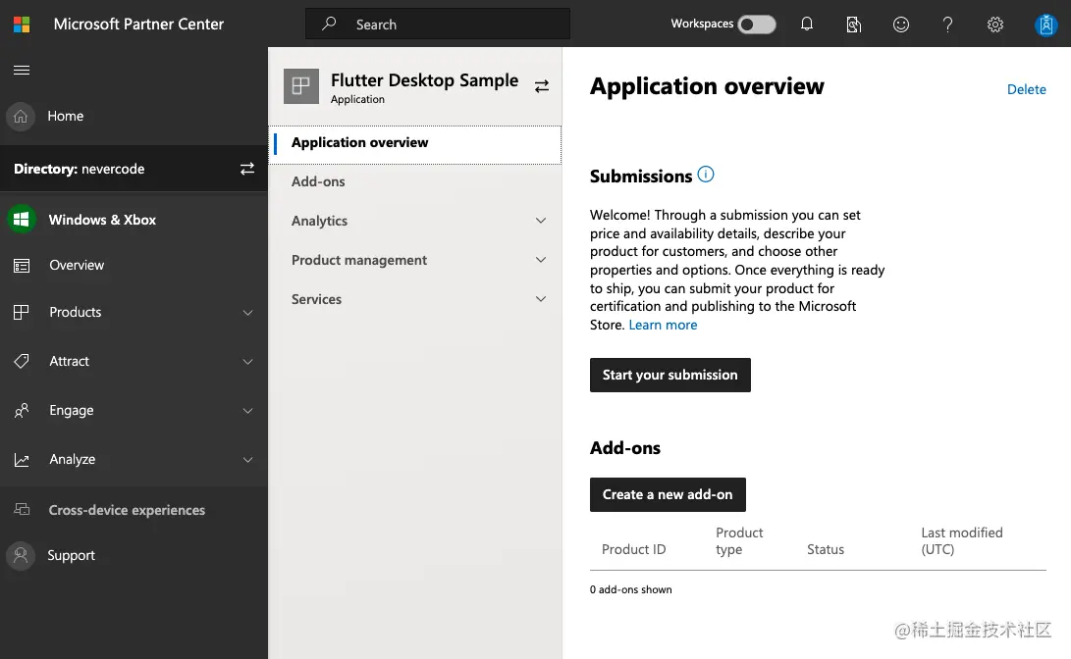Click the Search input field
The image size is (1071, 659).
pos(438,24)
